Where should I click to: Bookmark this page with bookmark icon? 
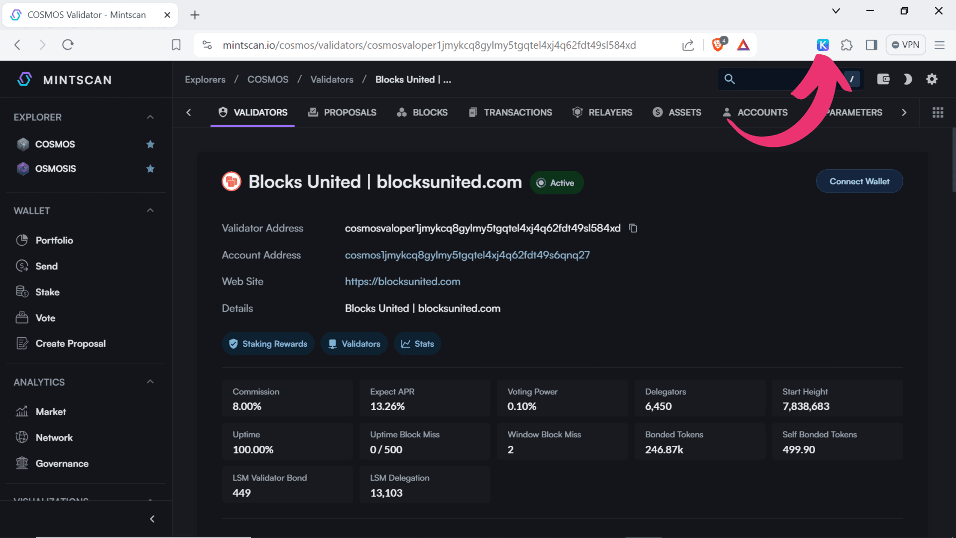point(176,45)
